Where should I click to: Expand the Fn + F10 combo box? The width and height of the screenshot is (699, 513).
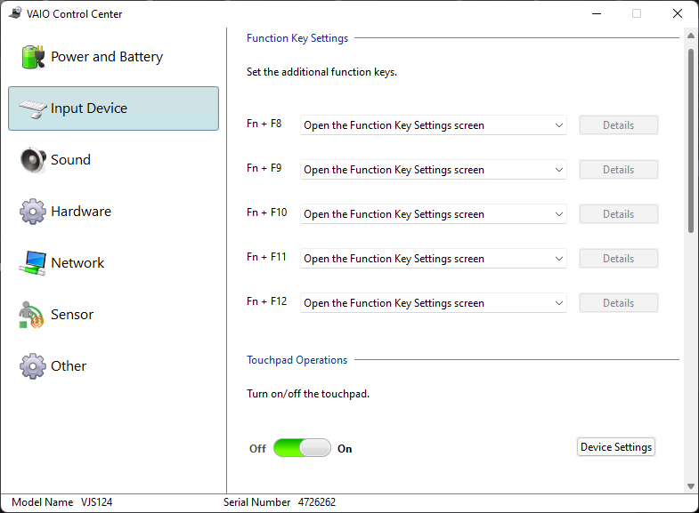(x=433, y=214)
